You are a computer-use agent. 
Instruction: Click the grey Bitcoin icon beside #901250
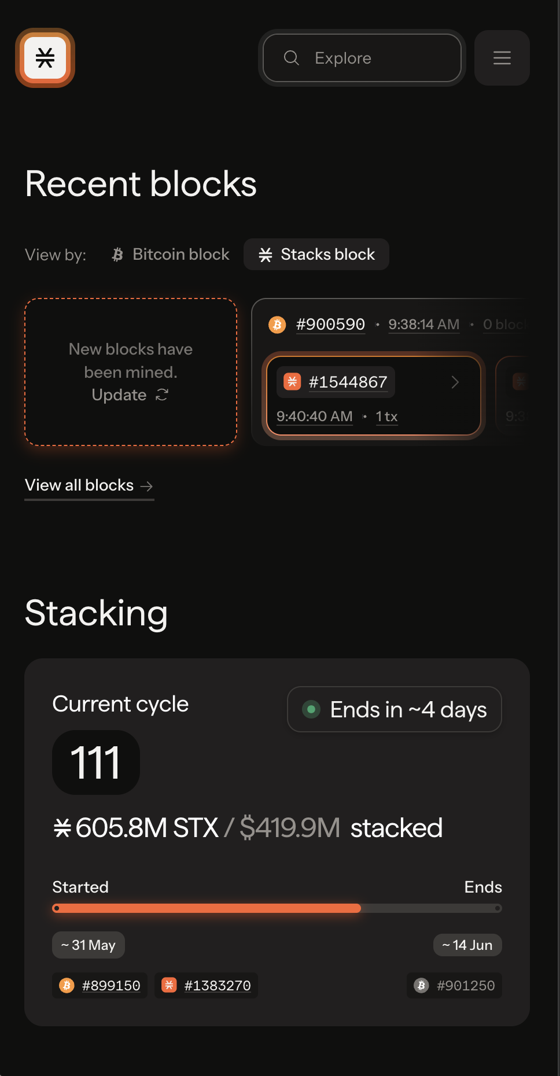[422, 985]
